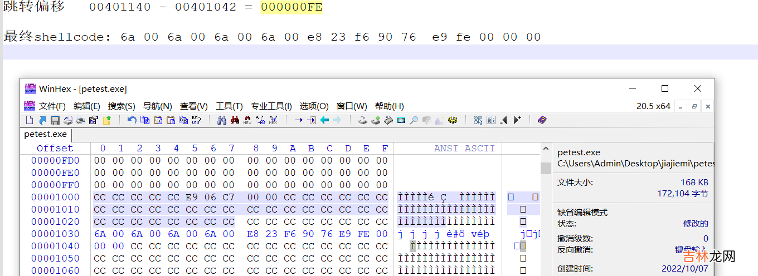This screenshot has height=276, width=758.
Task: Click the Go To Offset arrow icon
Action: tap(299, 120)
